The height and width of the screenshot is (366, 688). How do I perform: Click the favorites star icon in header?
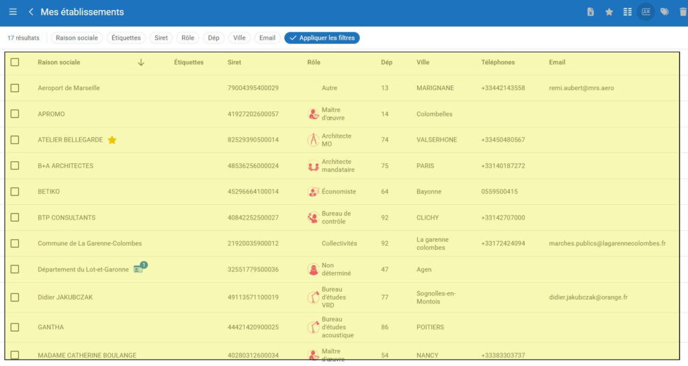click(x=609, y=12)
